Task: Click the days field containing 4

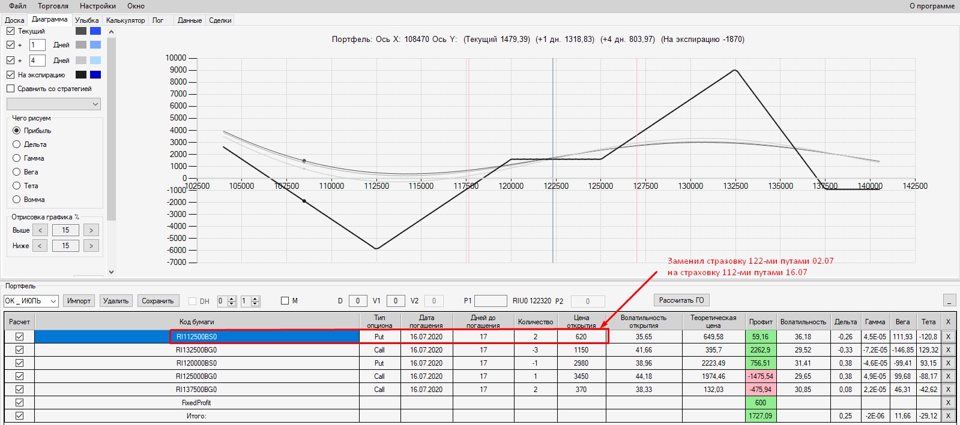Action: [x=37, y=61]
